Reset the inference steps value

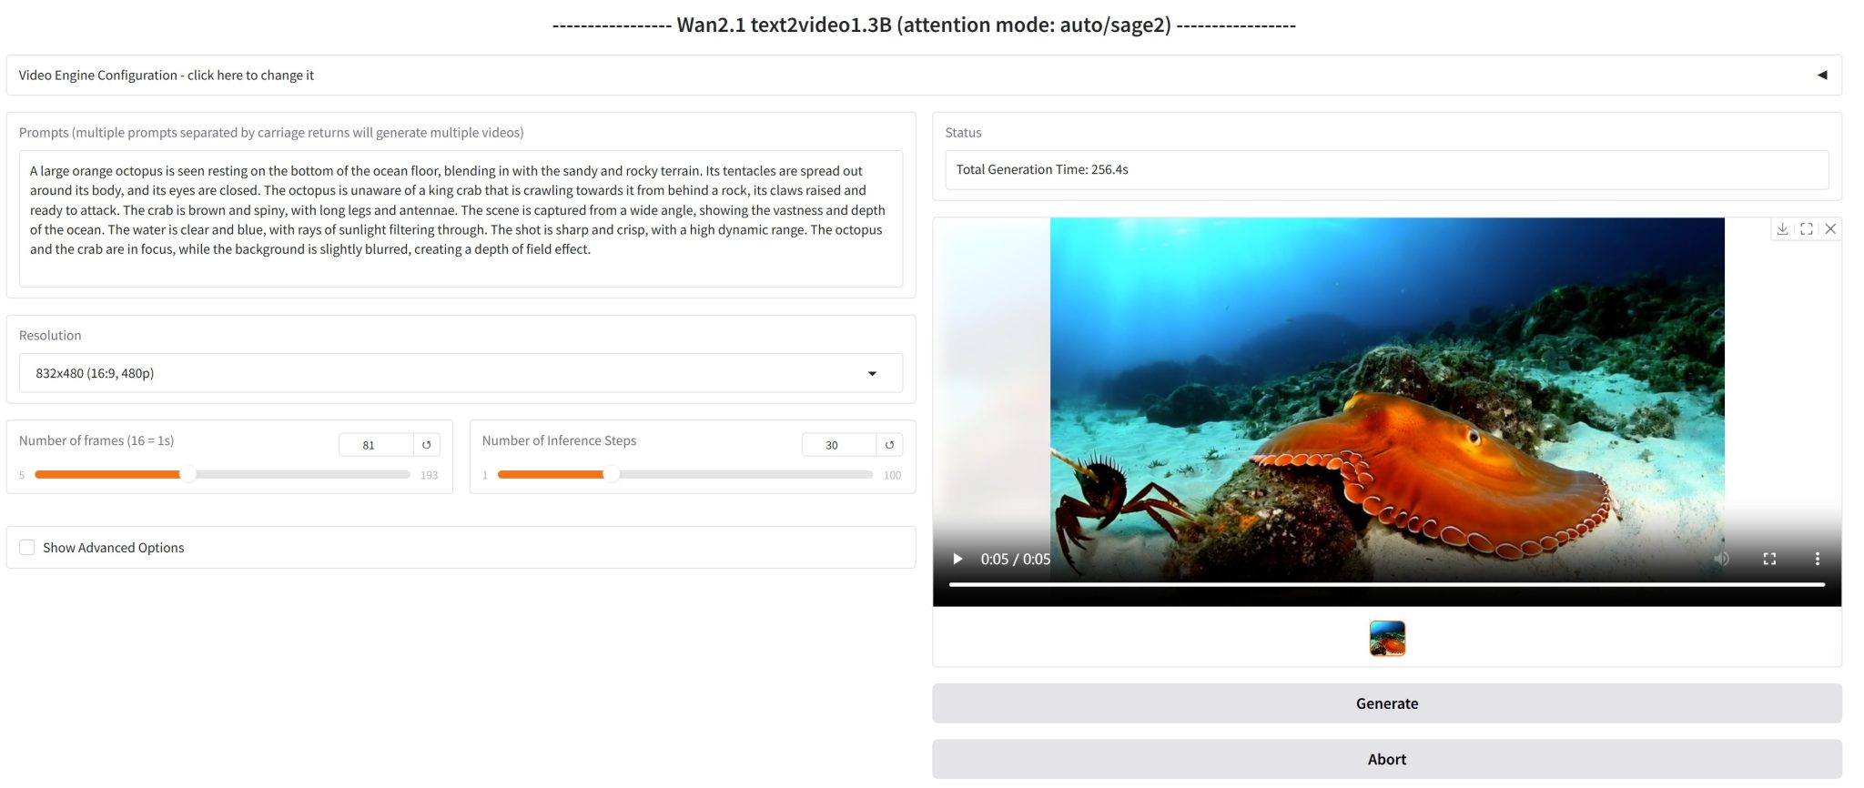tap(889, 445)
